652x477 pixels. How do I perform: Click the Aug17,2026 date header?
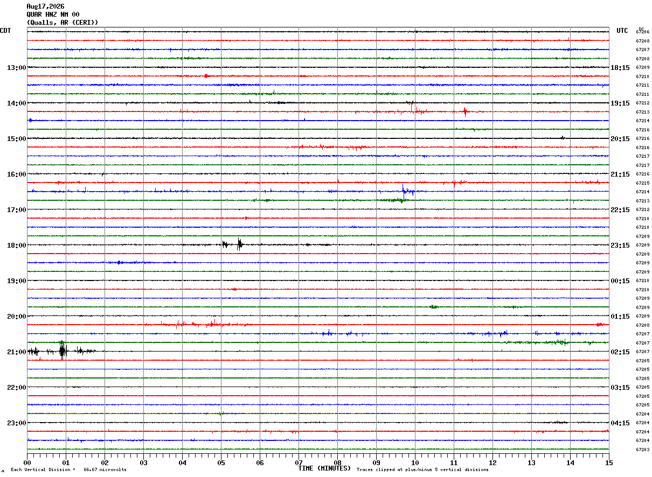coord(45,6)
